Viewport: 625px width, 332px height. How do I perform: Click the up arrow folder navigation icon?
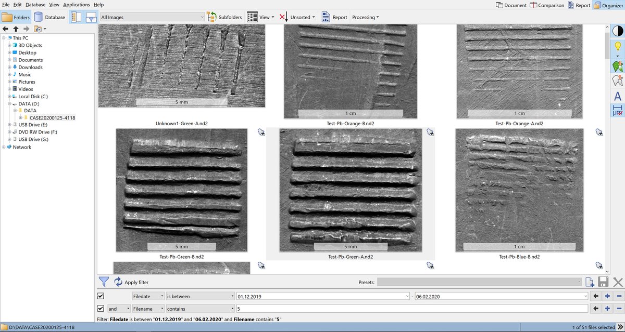pos(16,29)
